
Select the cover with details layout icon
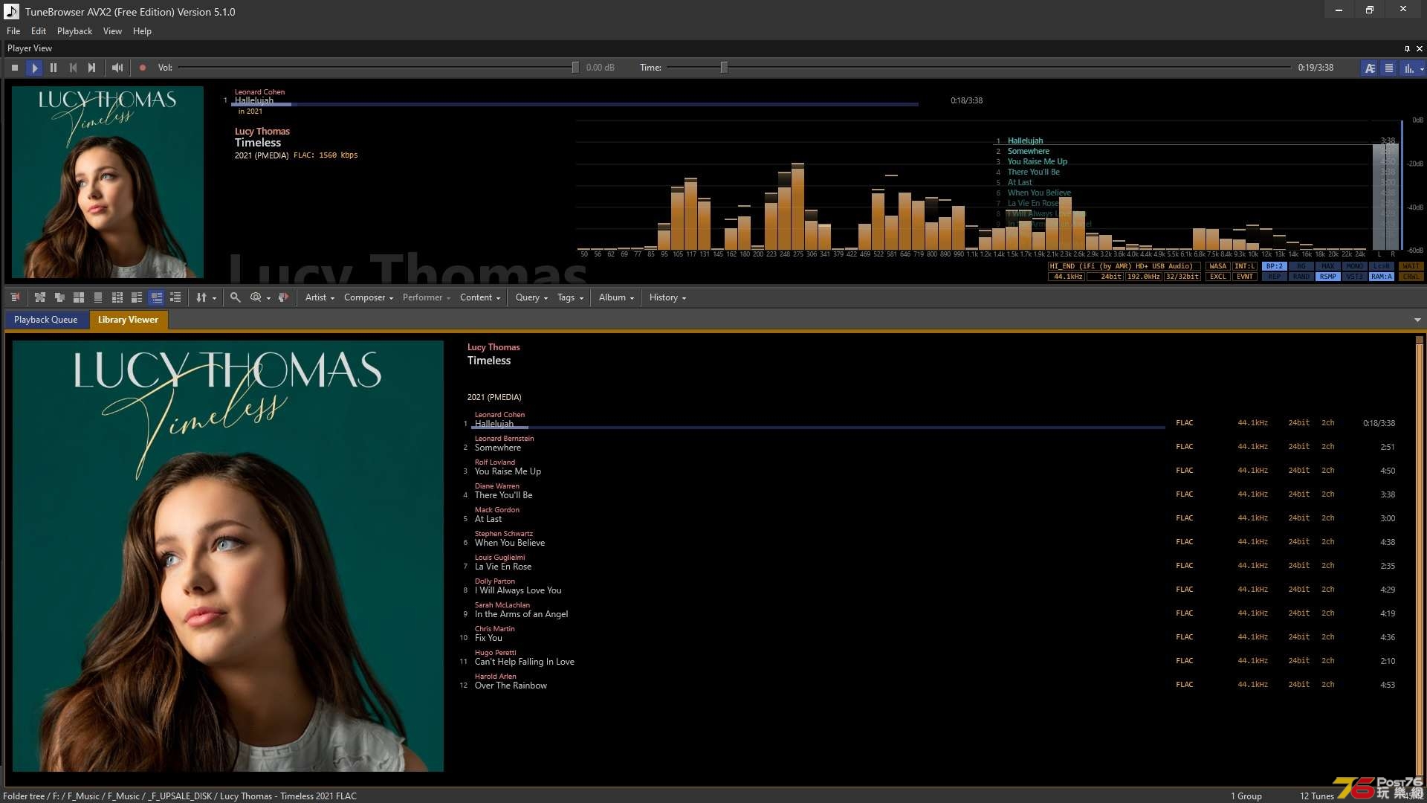pos(137,297)
